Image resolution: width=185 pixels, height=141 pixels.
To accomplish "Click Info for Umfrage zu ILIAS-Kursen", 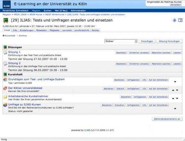I will pos(144,105).
